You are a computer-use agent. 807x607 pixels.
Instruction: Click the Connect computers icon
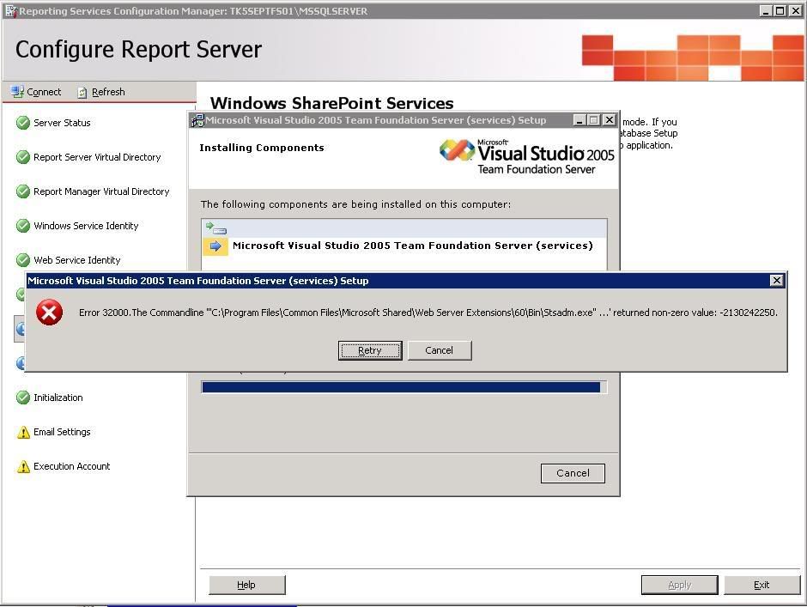[17, 92]
